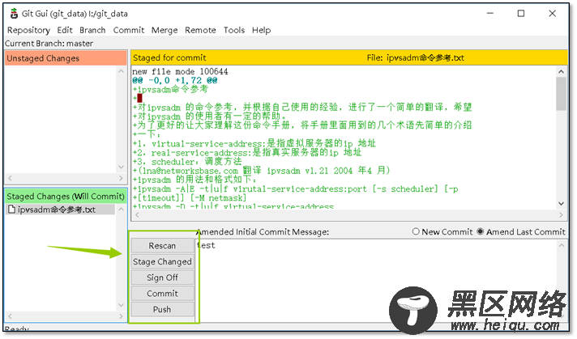Screen dimensions: 577x339
Task: Click the '@@ -0,0 +1,72 @@' hunk header
Action: [175, 80]
